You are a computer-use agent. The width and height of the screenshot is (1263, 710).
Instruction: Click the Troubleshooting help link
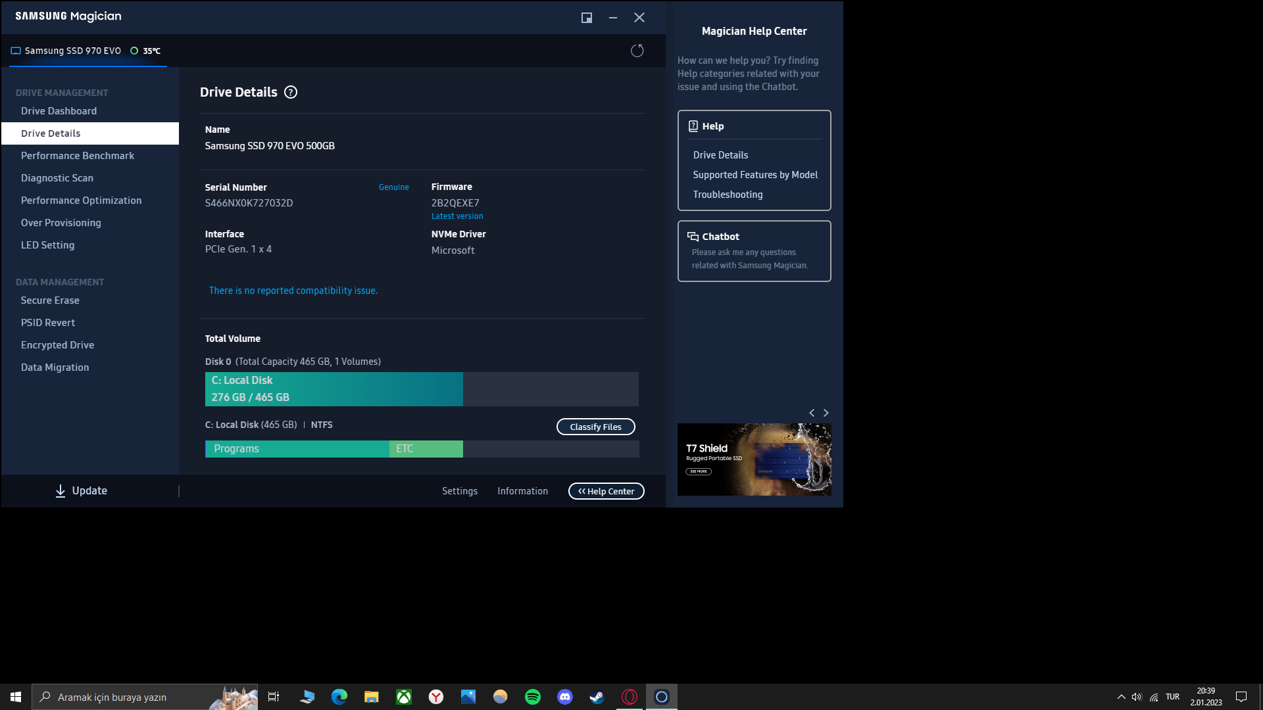coord(728,195)
